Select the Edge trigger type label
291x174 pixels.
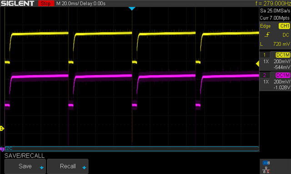pos(265,26)
